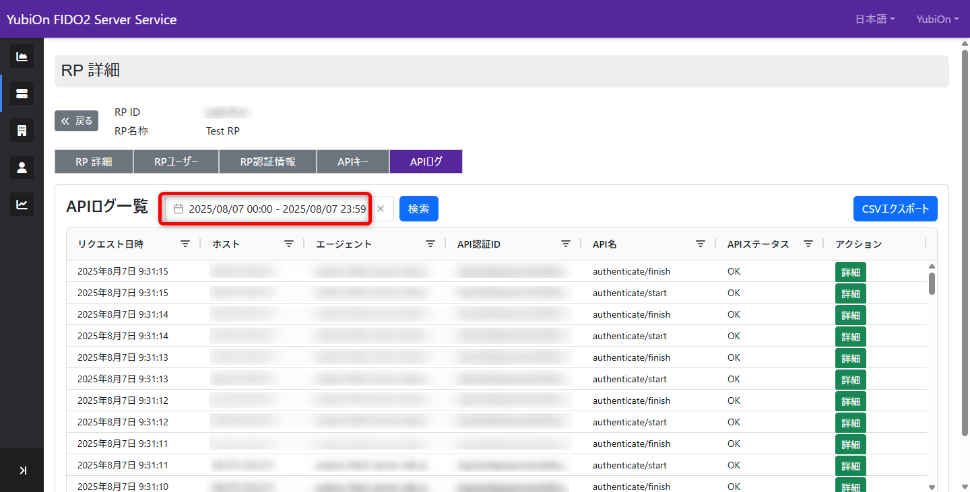
Task: Select authenticate/start in the 9:31:12 row
Action: [x=630, y=423]
